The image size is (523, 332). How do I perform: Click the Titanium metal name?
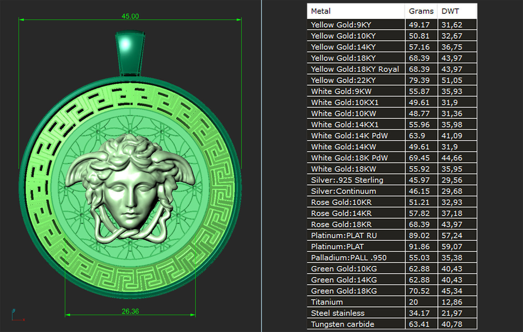[327, 302]
